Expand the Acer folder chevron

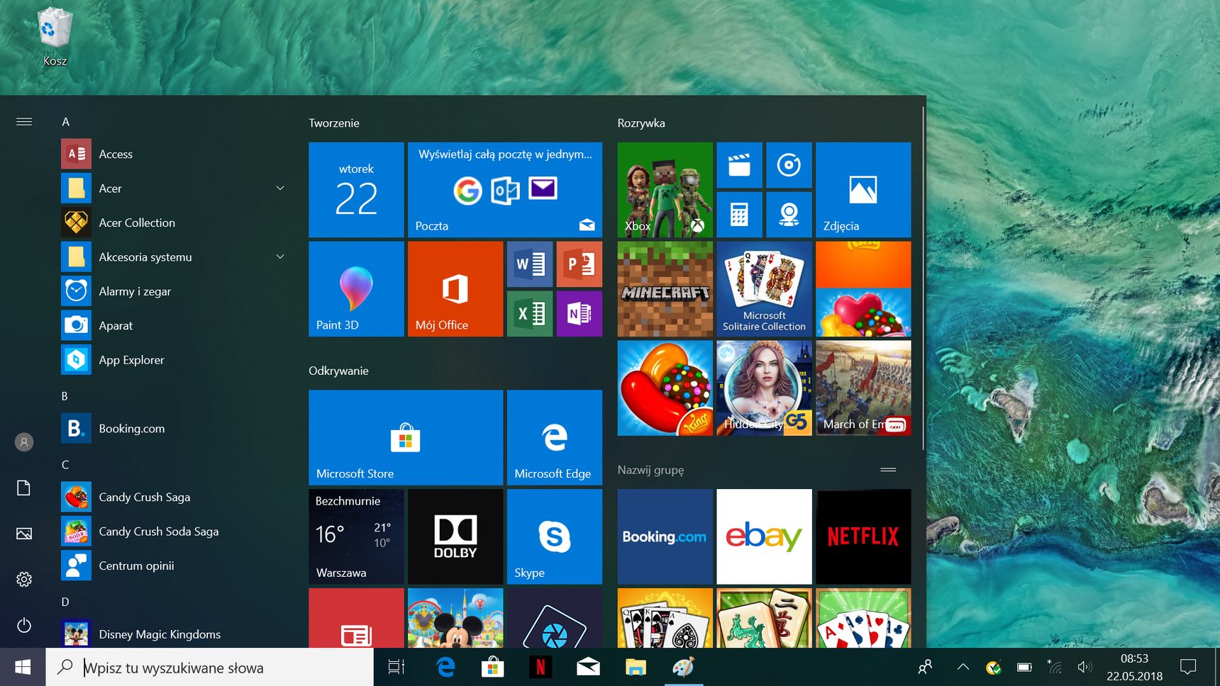point(280,188)
